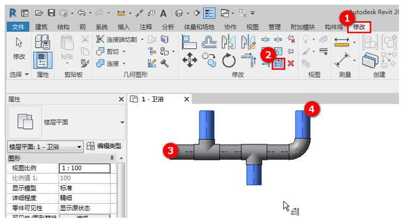Viewport: 402px width, 224px height.
Task: Open the 楼层平面 type selector dropdown
Action: click(122, 123)
